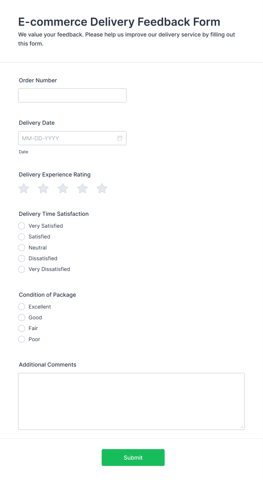Select Very Satisfied radio option
The width and height of the screenshot is (263, 480).
21,226
